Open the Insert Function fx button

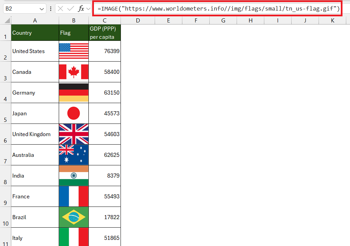click(81, 9)
